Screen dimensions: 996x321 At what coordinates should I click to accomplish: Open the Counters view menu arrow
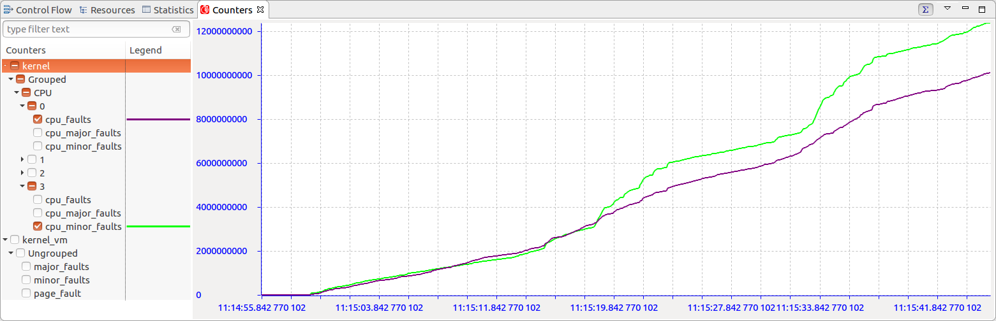[947, 8]
